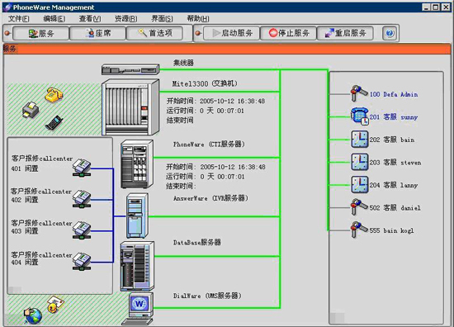Image resolution: width=454 pixels, height=327 pixels.
Task: Select the globe icon at bottom left
Action: (x=33, y=316)
